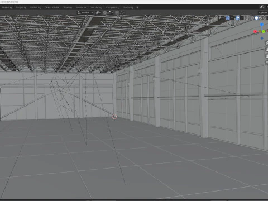Toggle snapping magnet icon

[x=104, y=13]
